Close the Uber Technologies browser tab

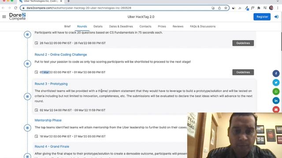pos(61,1)
